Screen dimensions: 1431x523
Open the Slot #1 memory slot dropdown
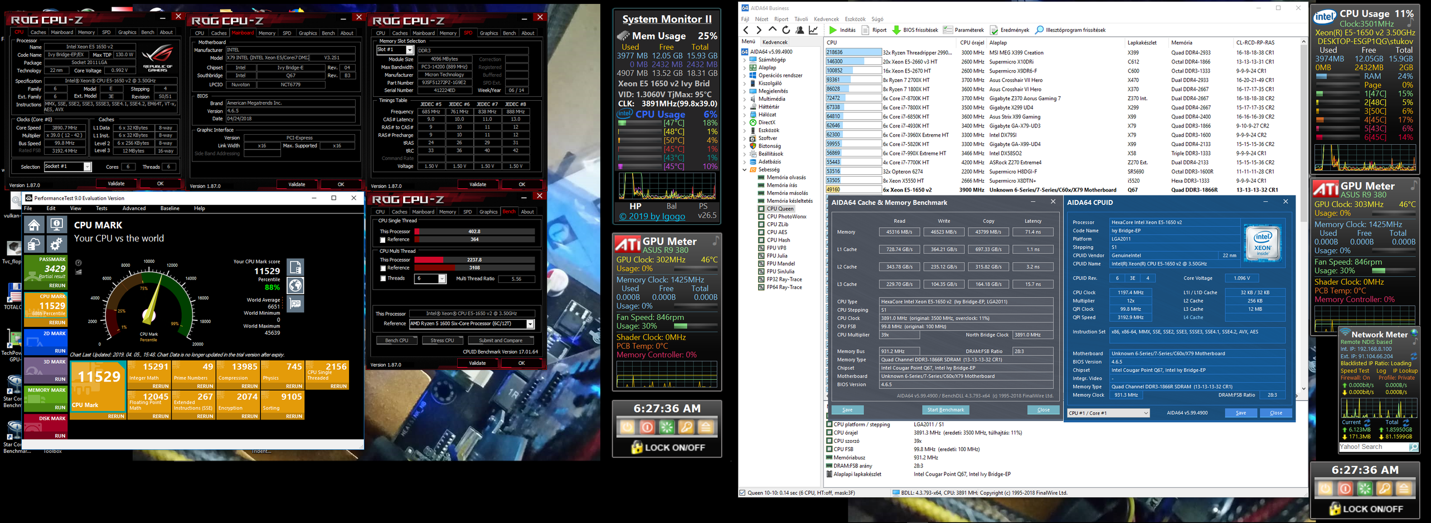click(x=410, y=50)
